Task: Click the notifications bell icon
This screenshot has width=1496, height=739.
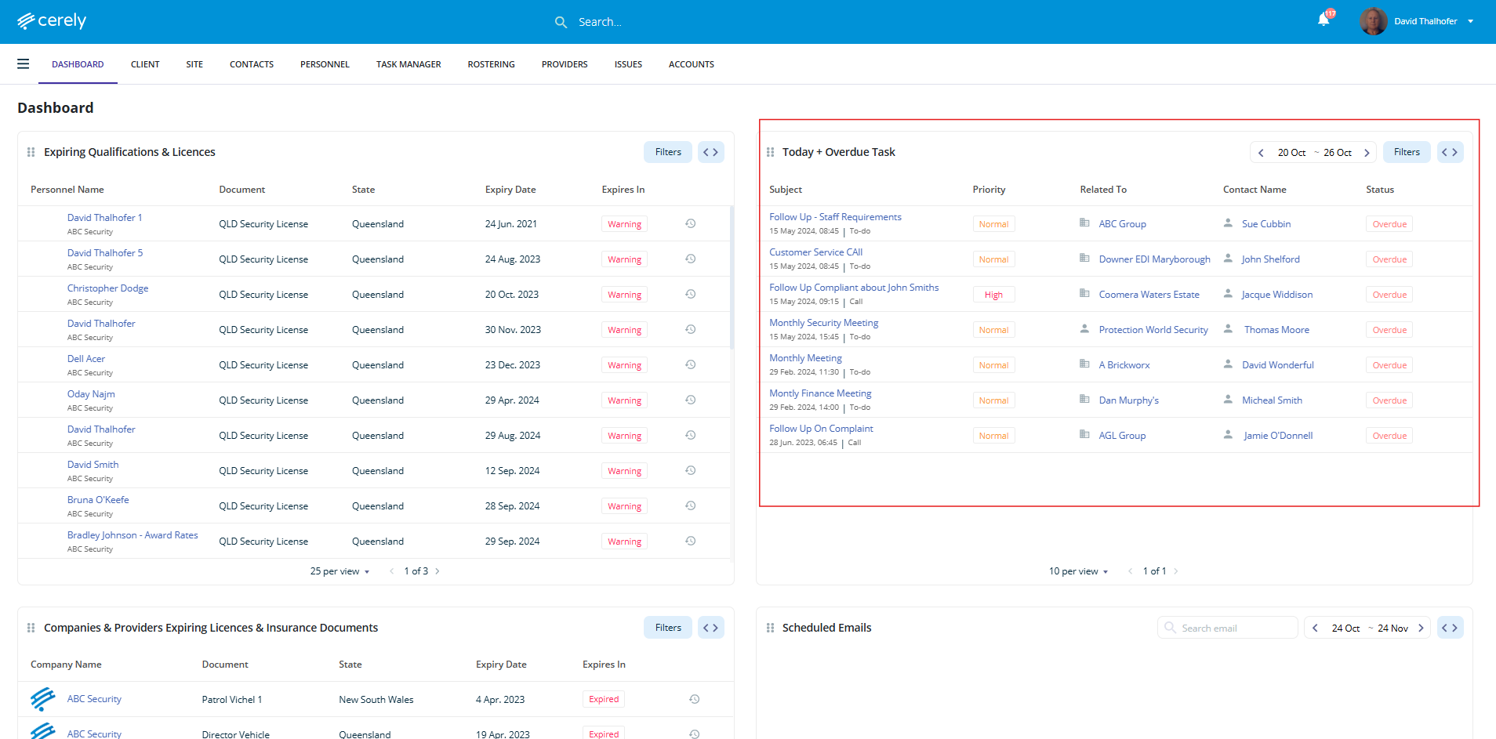Action: [x=1324, y=20]
